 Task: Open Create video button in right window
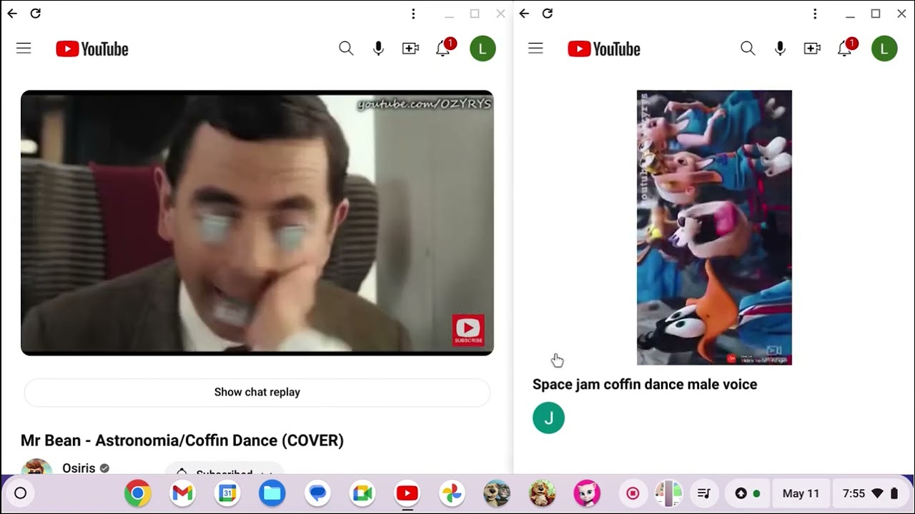(x=812, y=49)
